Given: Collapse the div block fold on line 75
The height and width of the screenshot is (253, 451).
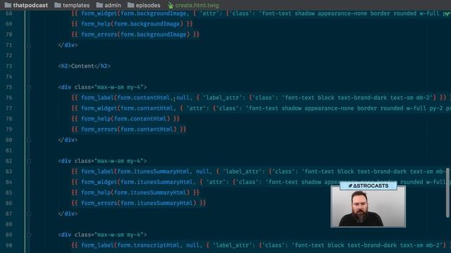Looking at the screenshot, I should (x=29, y=87).
